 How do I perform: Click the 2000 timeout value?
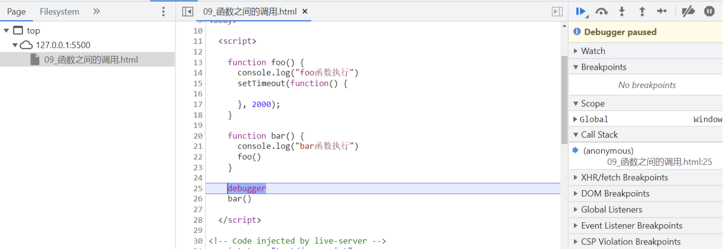(262, 104)
